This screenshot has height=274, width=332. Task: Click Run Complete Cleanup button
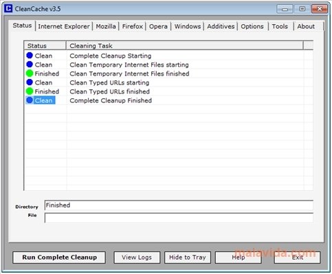point(59,258)
